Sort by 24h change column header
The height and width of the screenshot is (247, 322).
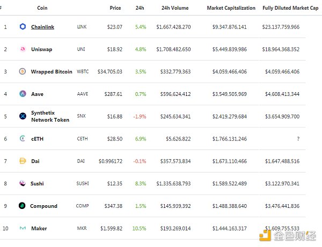[140, 8]
